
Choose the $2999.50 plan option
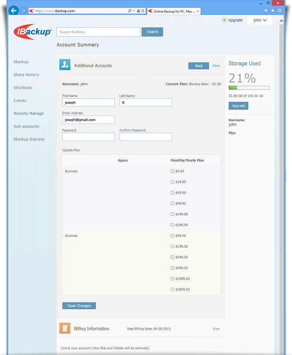(x=172, y=289)
